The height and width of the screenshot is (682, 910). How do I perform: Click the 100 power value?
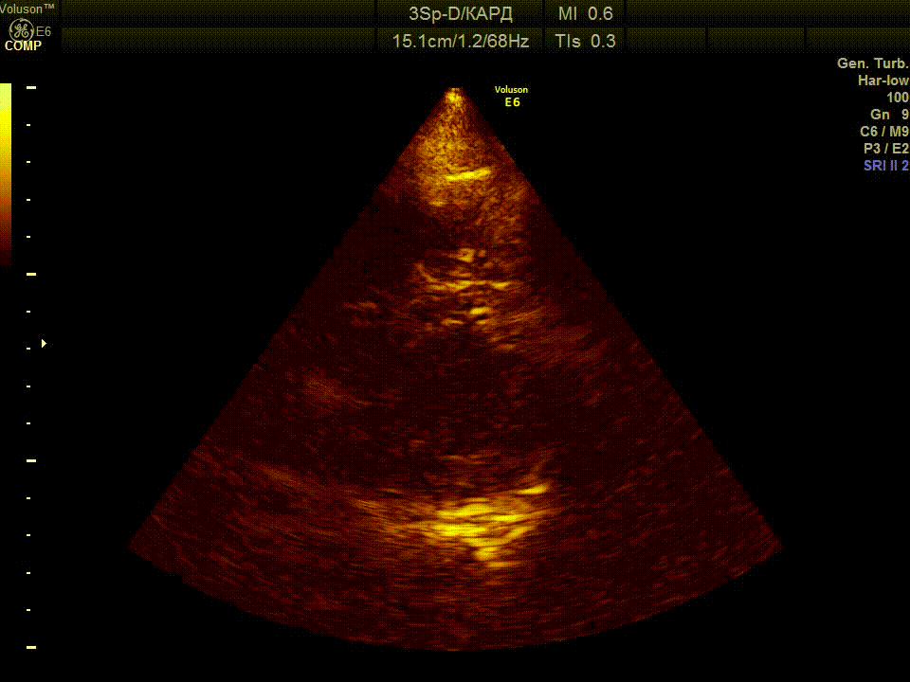point(898,98)
